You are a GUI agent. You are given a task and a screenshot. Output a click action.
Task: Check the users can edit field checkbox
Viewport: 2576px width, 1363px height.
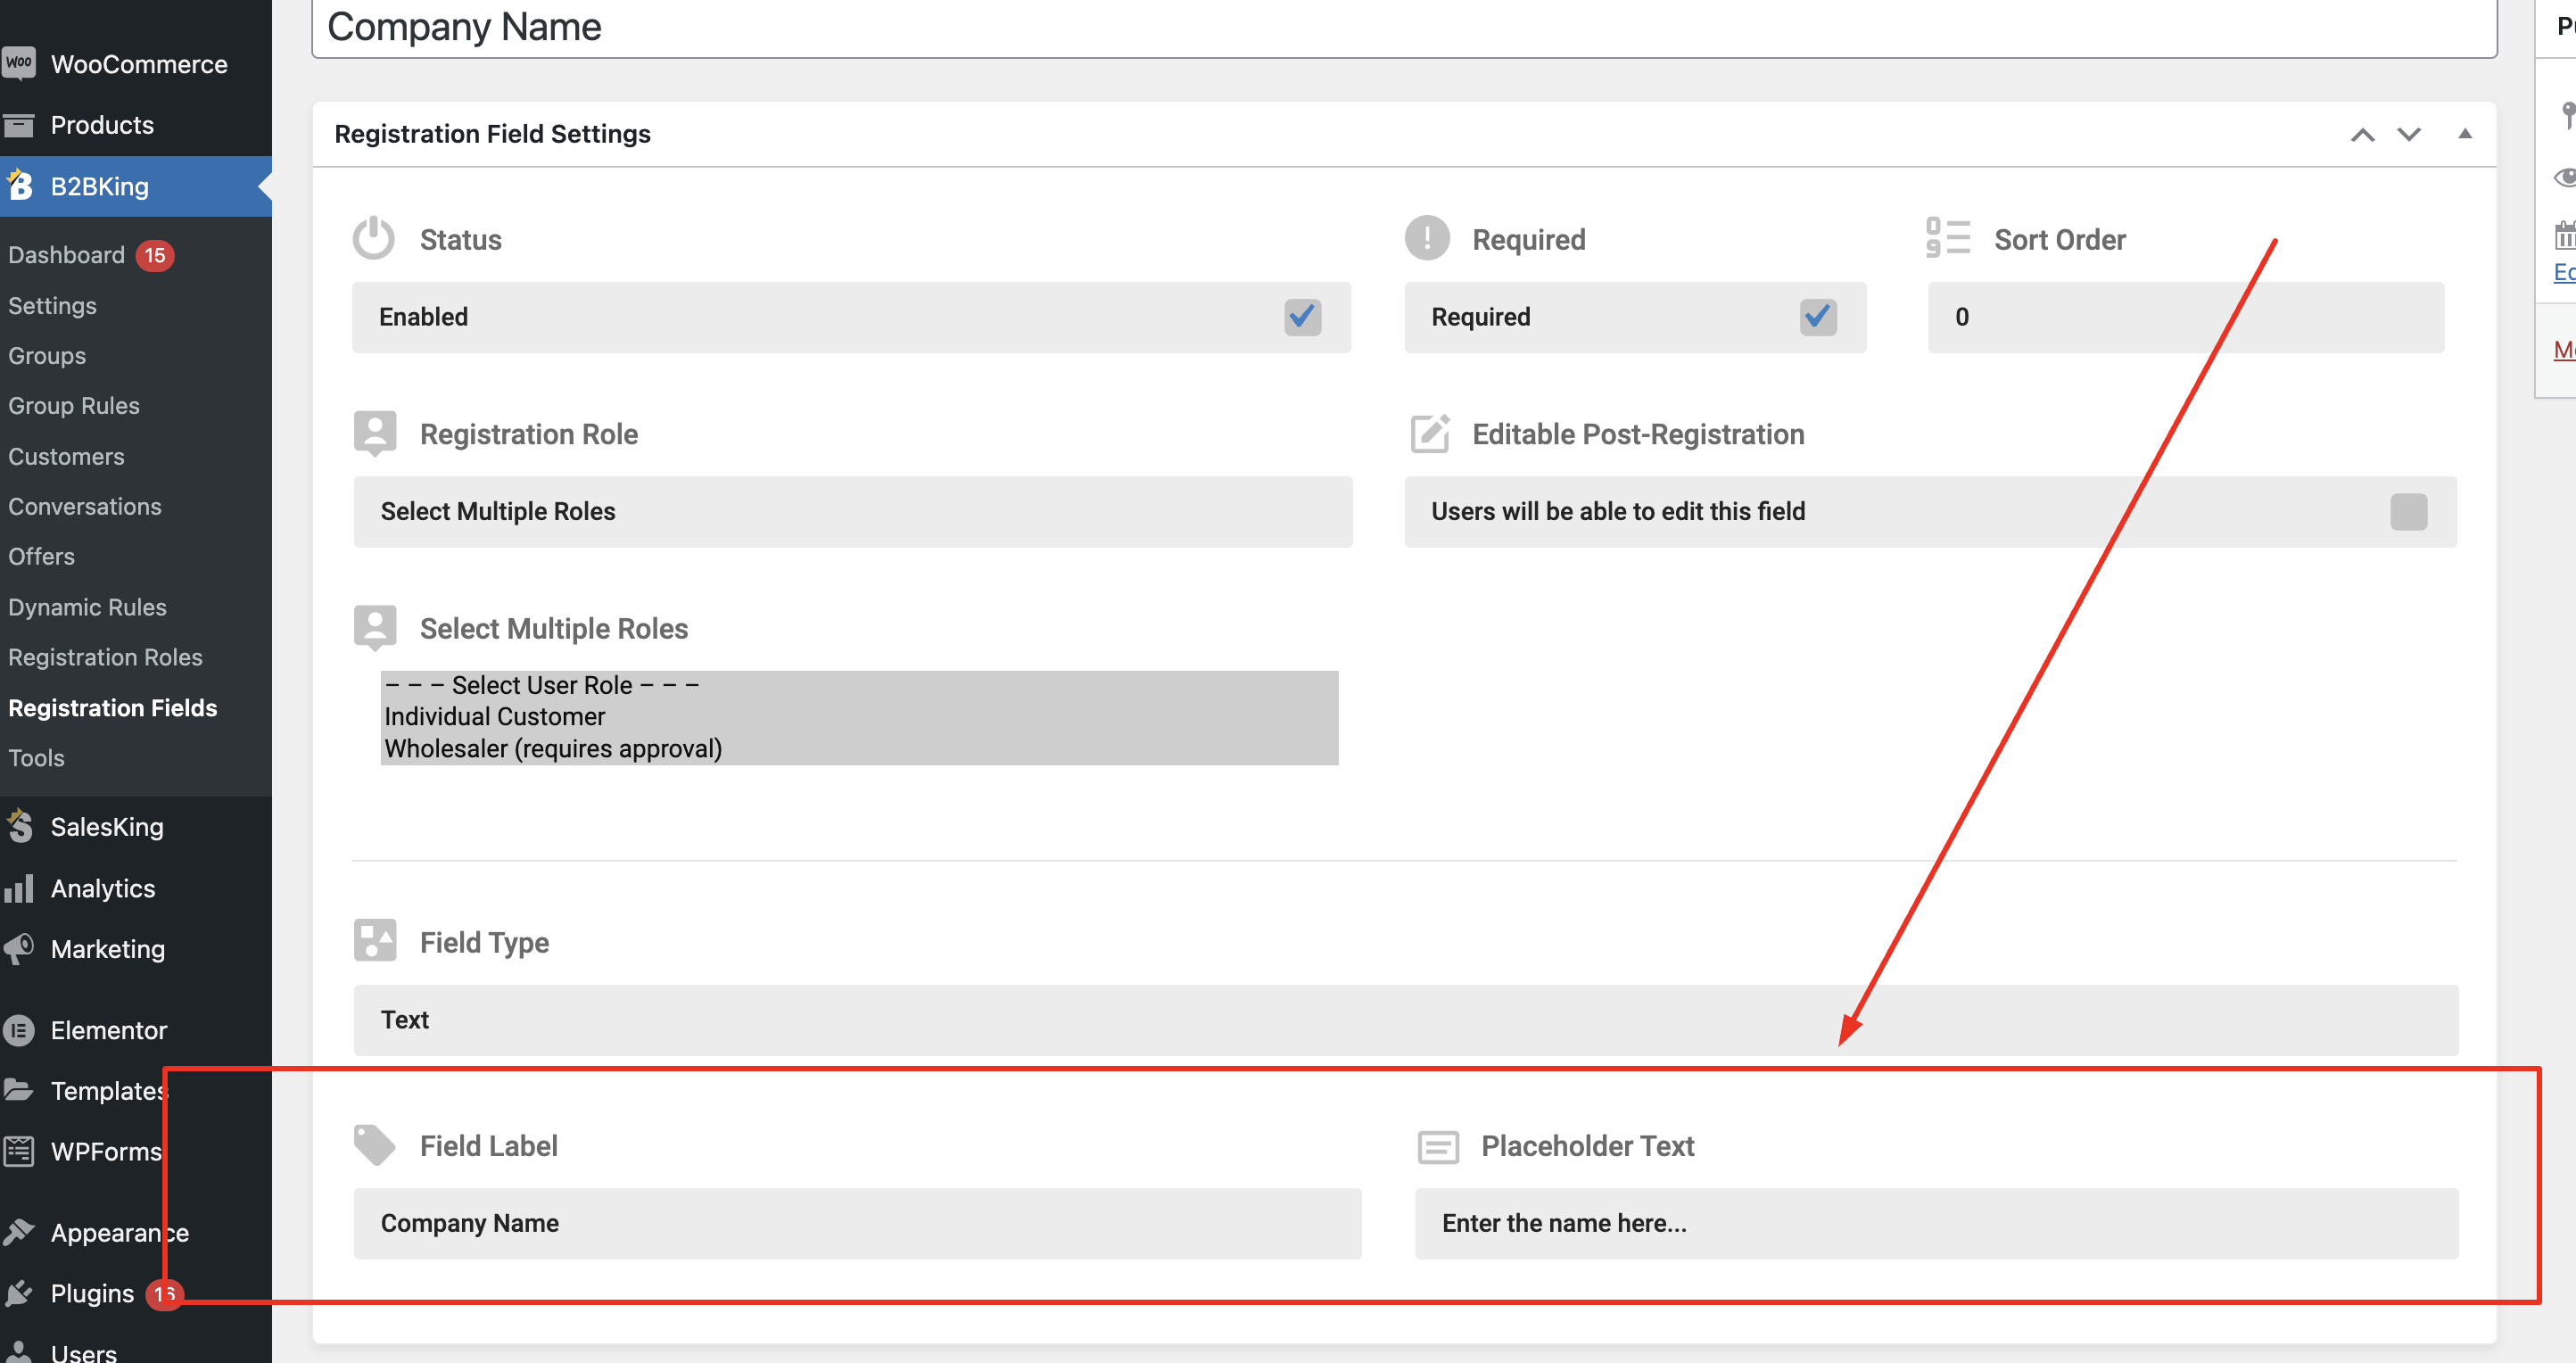coord(2408,511)
